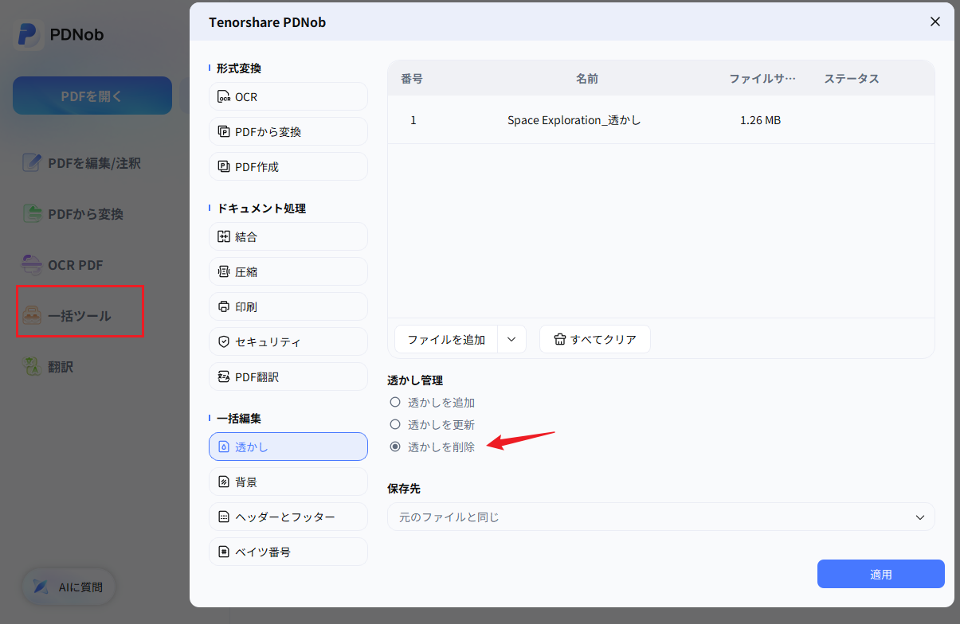This screenshot has height=624, width=960.
Task: Open 翻訳 in the background sidebar
Action: [59, 367]
